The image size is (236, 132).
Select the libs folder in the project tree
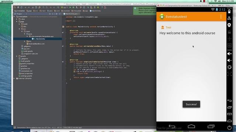click(24, 26)
